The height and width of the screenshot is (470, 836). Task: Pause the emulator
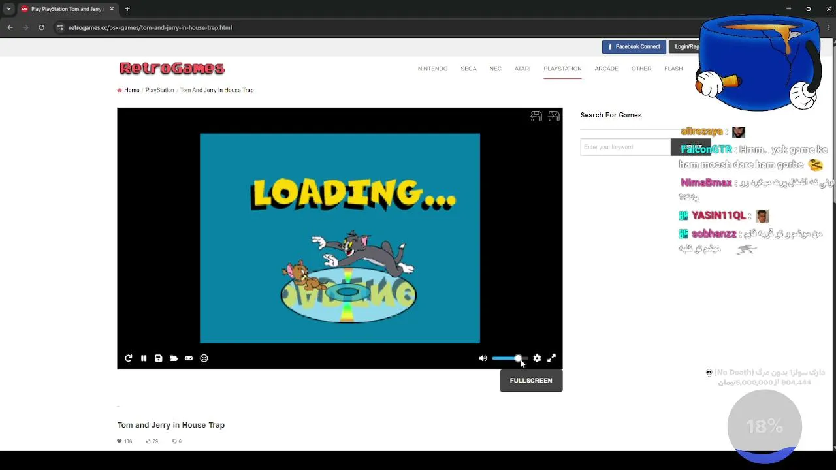coord(144,358)
